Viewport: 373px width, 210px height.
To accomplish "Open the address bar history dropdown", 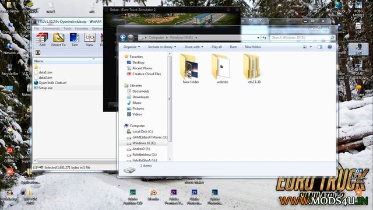I will pyautogui.click(x=258, y=37).
